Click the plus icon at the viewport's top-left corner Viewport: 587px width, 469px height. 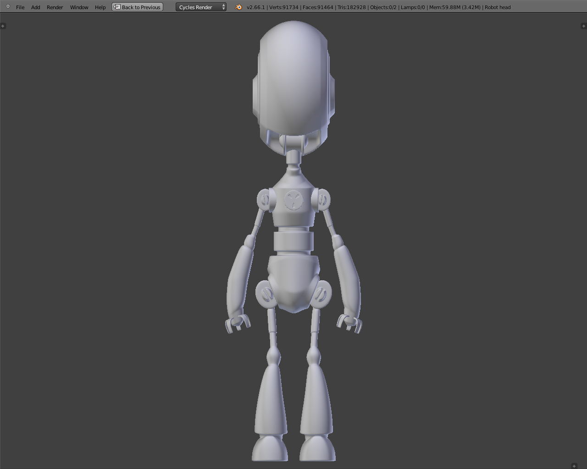[4, 26]
